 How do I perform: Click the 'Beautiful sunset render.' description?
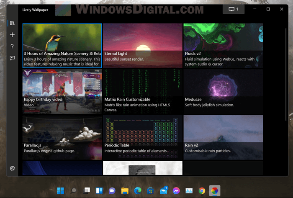(x=124, y=59)
